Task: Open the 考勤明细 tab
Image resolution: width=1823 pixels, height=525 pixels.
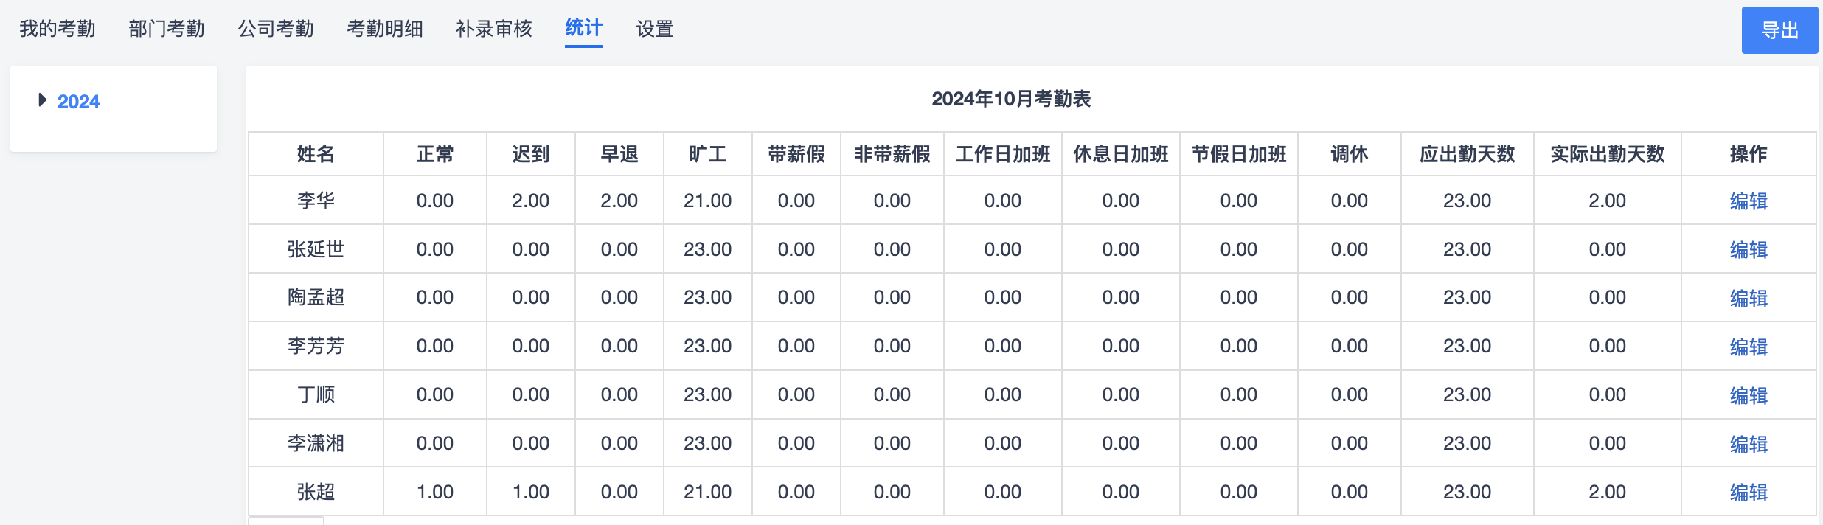Action: coord(385,29)
